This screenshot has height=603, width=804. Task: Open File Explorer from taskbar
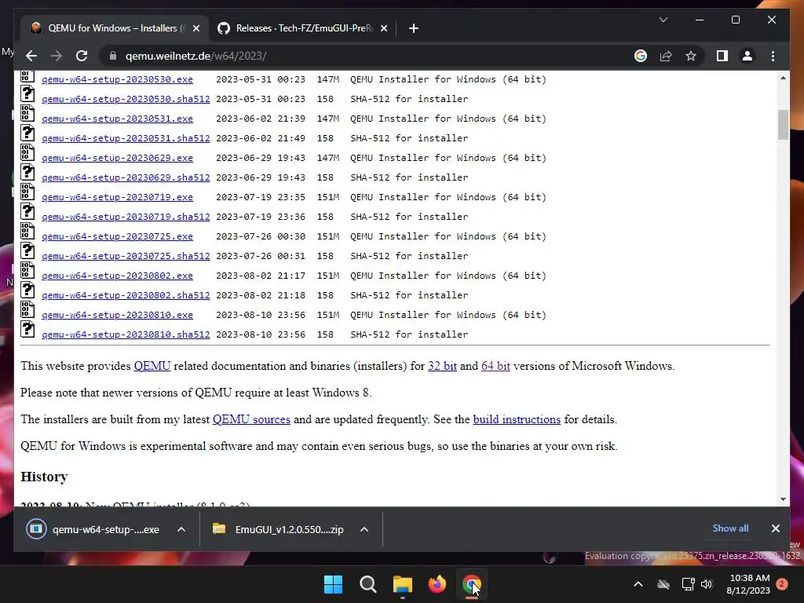coord(403,584)
